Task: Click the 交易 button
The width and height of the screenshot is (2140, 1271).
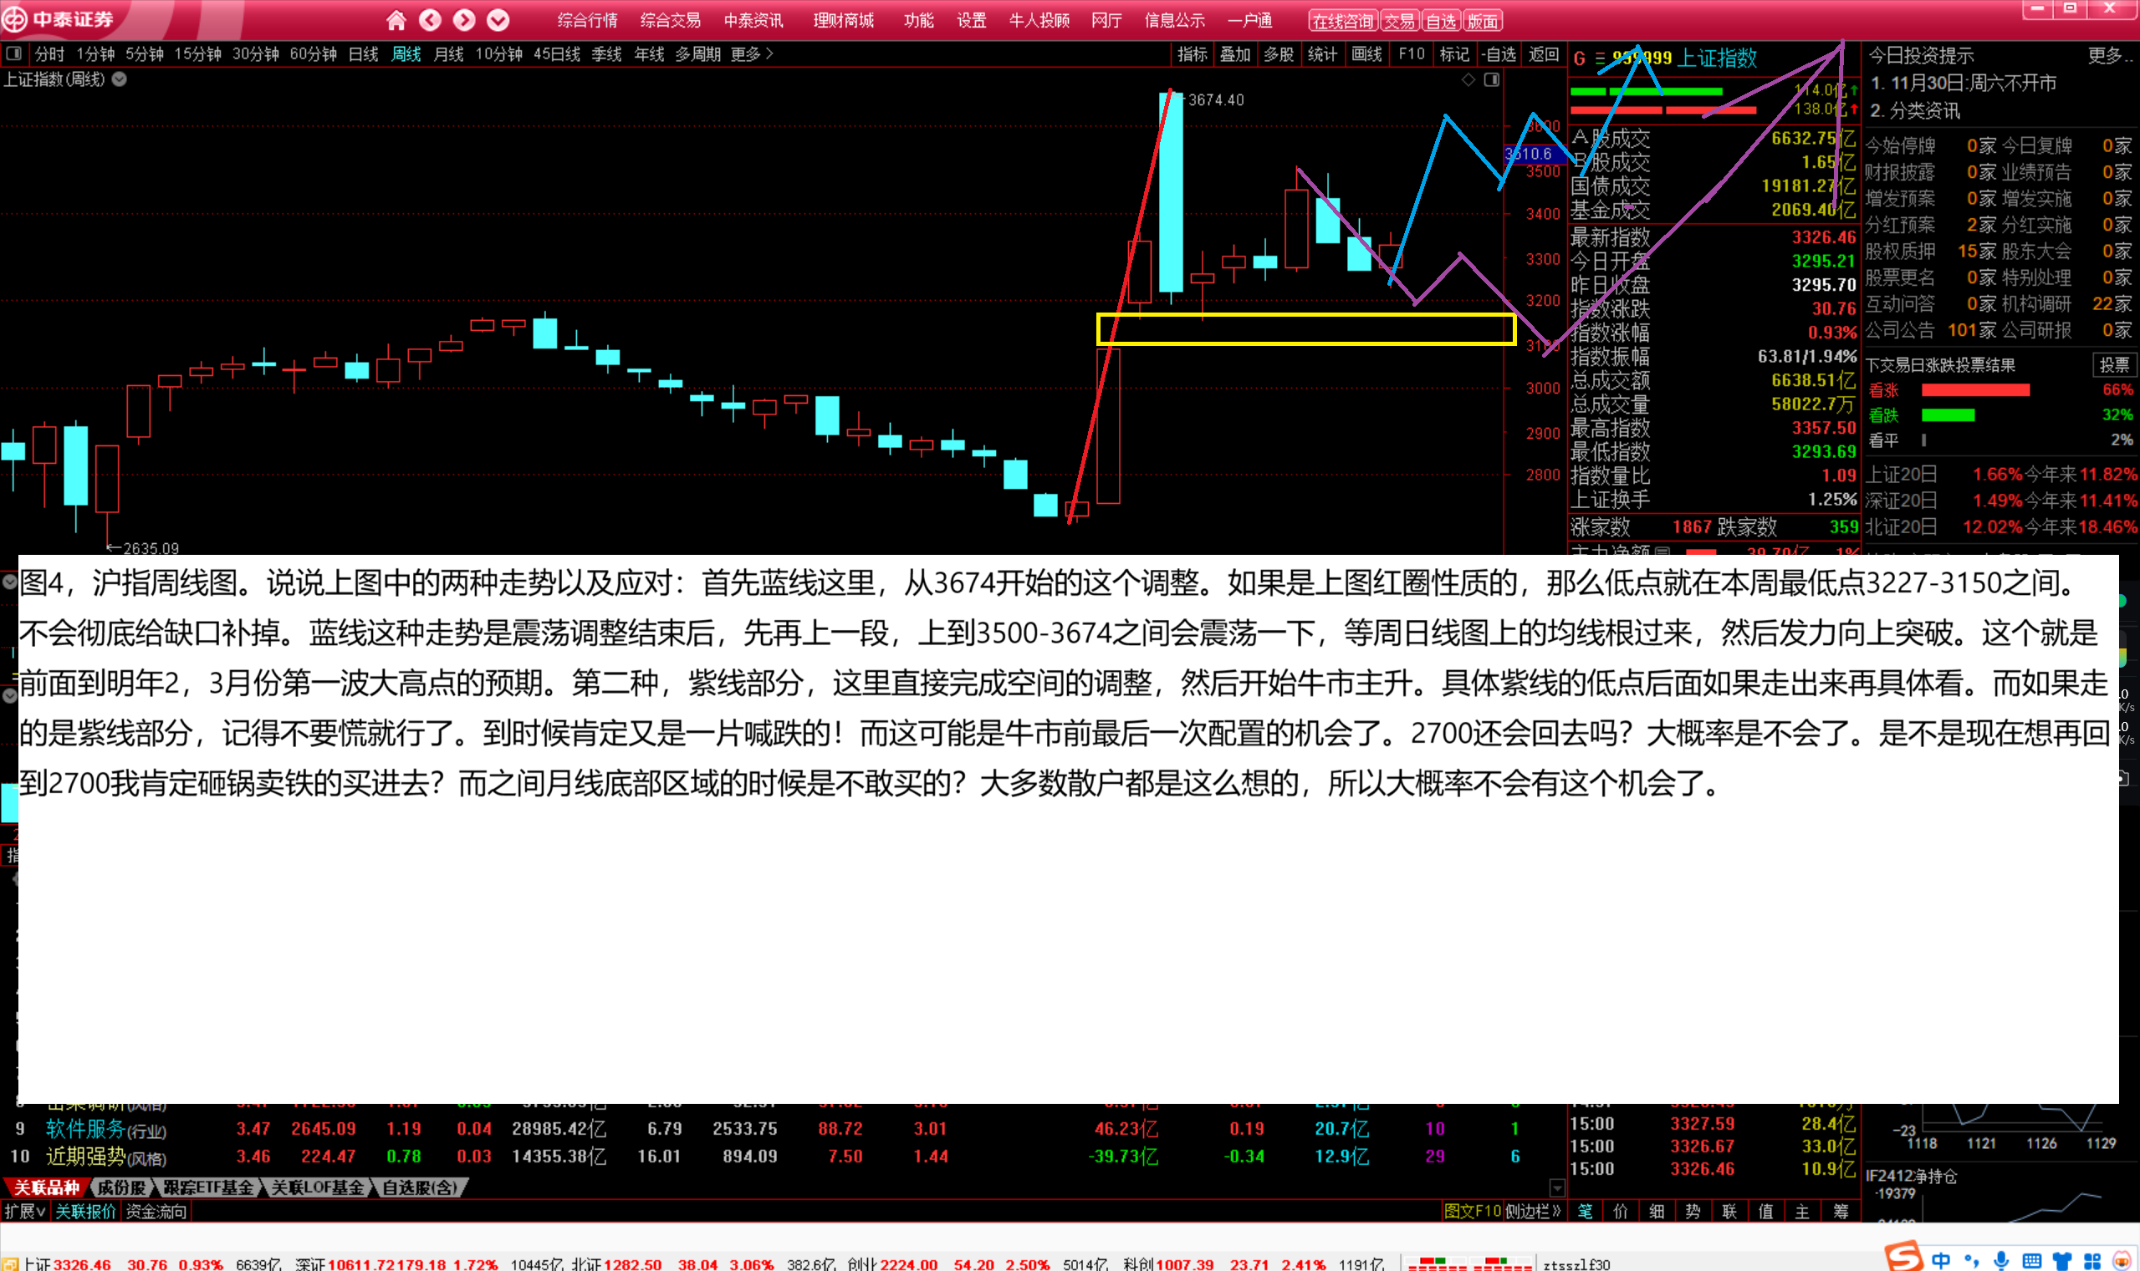Action: (1400, 21)
